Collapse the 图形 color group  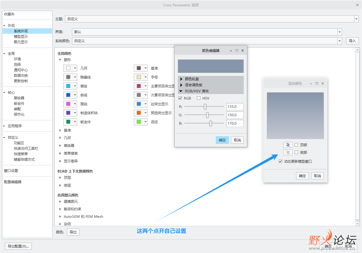pyautogui.click(x=60, y=60)
